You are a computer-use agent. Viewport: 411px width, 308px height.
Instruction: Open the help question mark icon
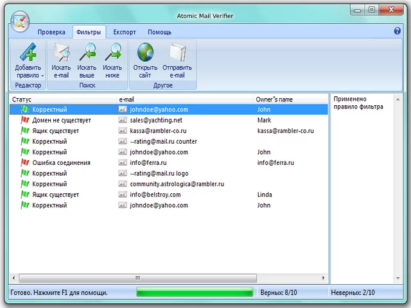tap(397, 31)
